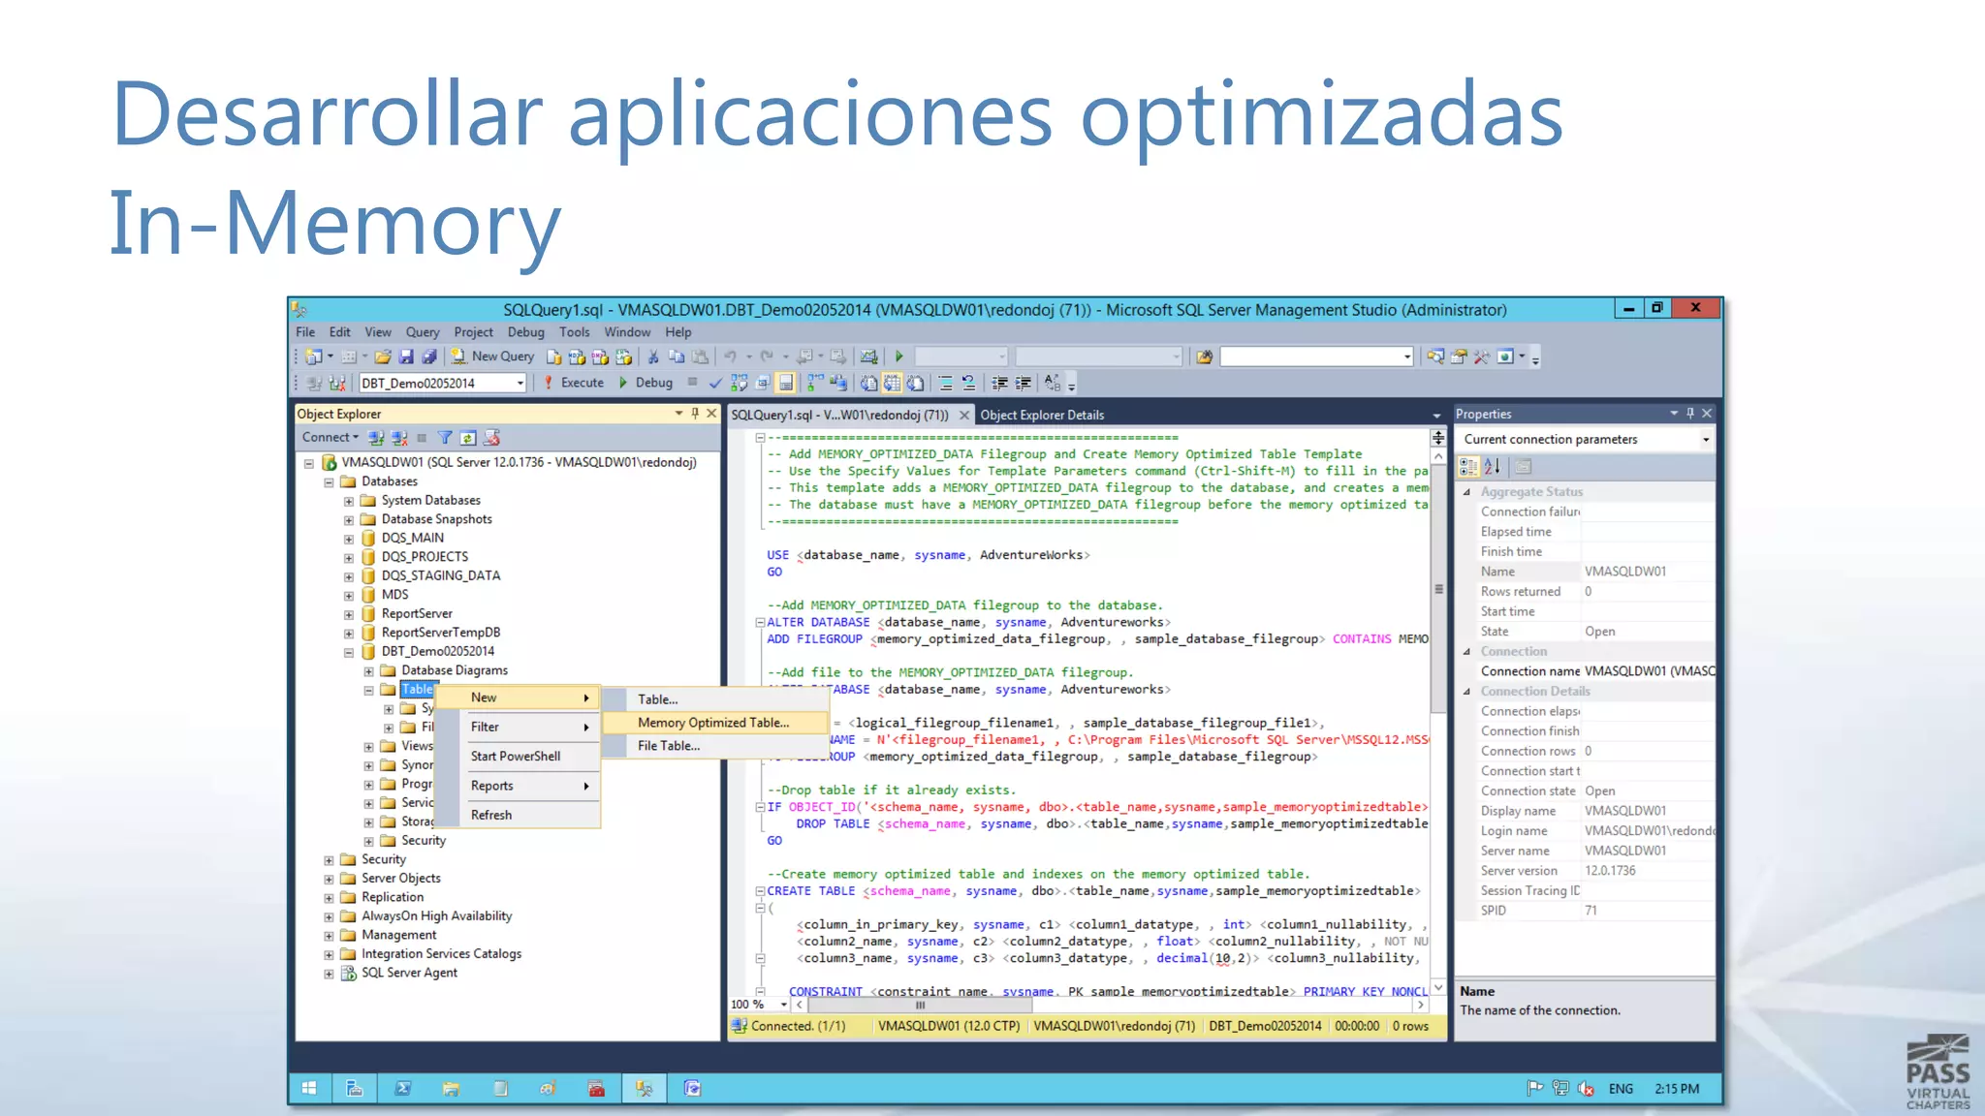Click the Cut scissors icon

(653, 356)
